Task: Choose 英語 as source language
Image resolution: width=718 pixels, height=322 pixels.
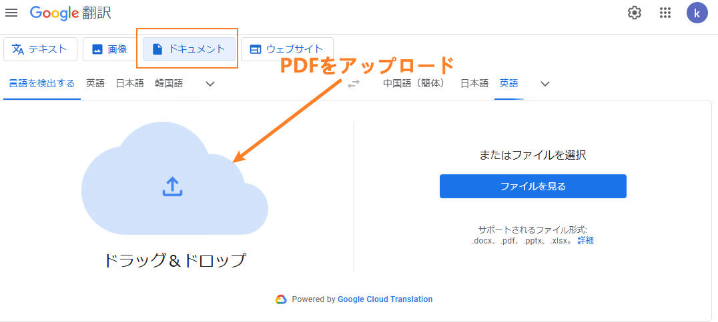Action: 95,84
